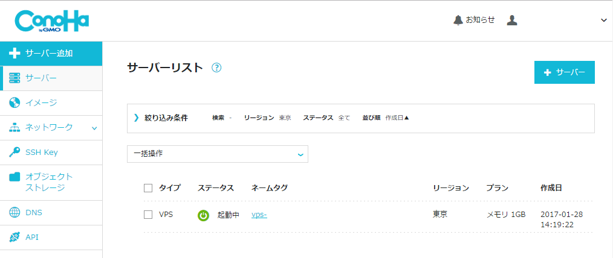This screenshot has width=613, height=258.
Task: Click the help question mark icon
Action: (x=216, y=68)
